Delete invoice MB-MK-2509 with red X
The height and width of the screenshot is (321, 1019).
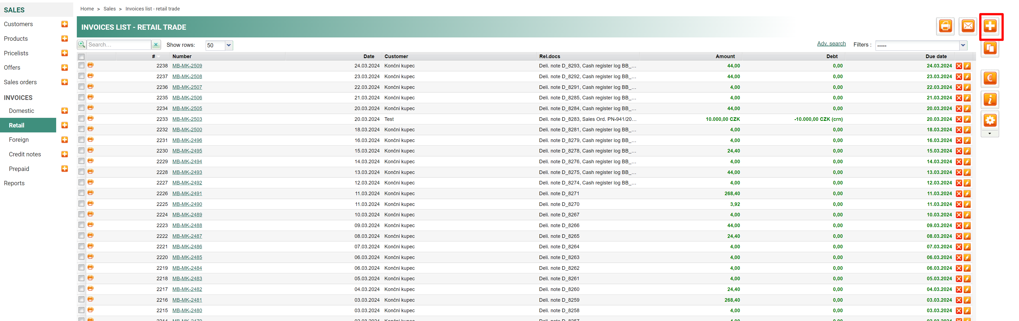[x=959, y=66]
